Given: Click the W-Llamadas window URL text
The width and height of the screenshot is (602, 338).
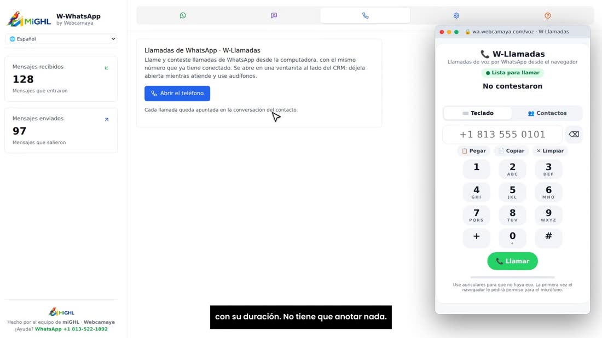Looking at the screenshot, I should pyautogui.click(x=520, y=32).
